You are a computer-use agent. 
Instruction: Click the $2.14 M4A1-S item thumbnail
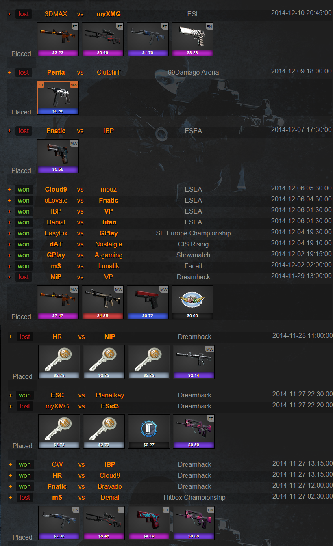[x=194, y=362]
